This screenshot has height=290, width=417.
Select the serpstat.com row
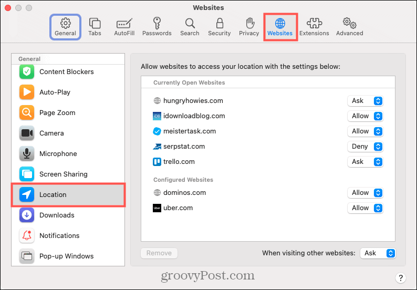tap(268, 147)
